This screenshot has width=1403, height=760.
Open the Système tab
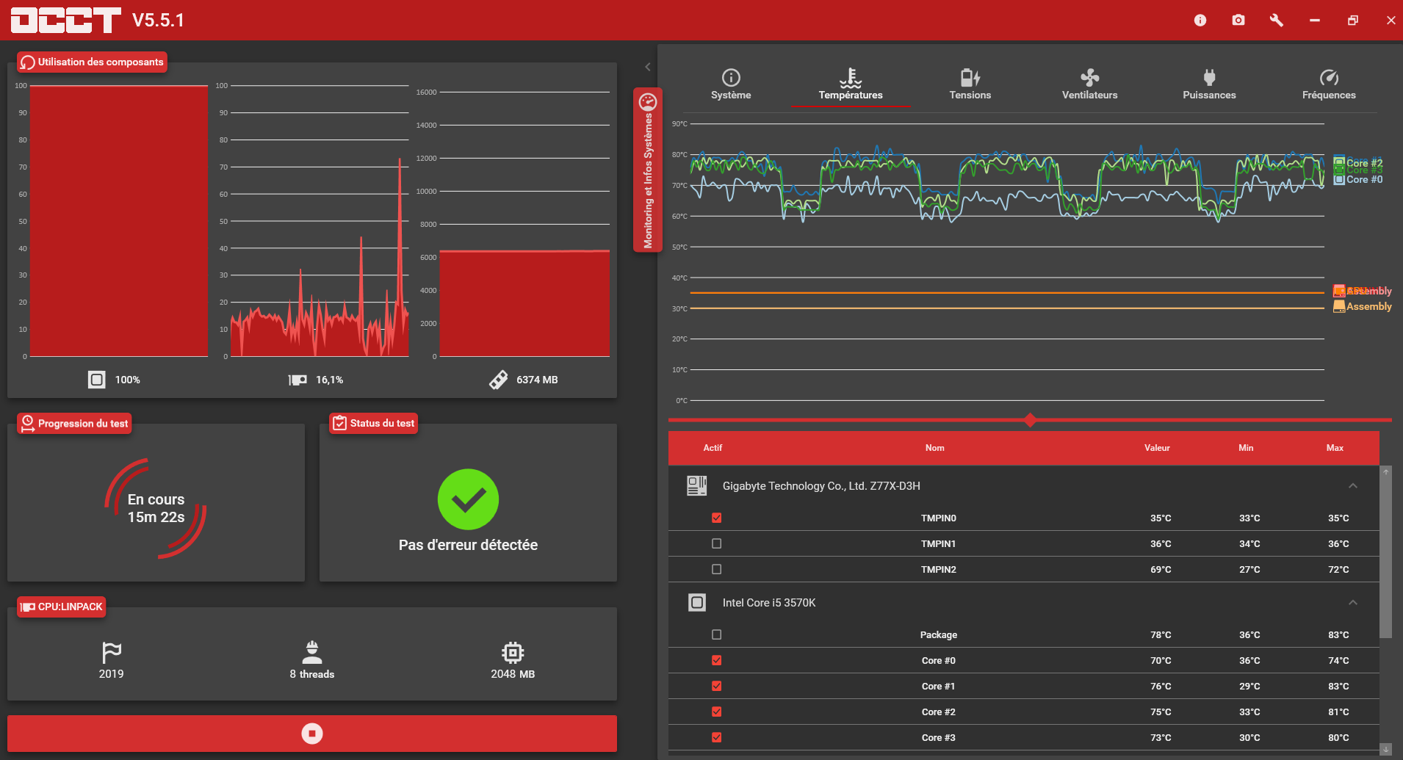[x=731, y=84]
